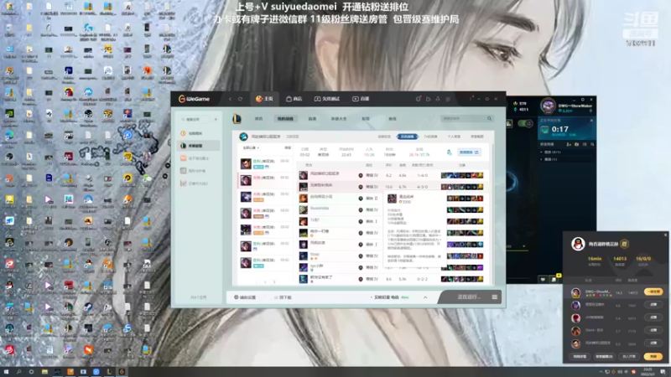The image size is (671, 377).
Task: Click the blue data-chart button in match summary
Action: click(469, 152)
